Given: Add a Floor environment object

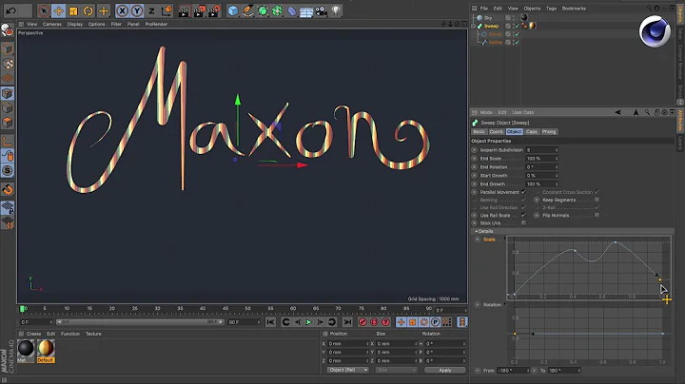Looking at the screenshot, I should [x=306, y=10].
